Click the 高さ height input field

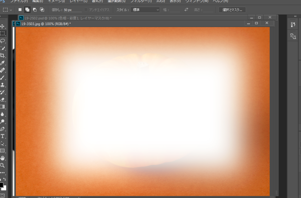[208, 10]
